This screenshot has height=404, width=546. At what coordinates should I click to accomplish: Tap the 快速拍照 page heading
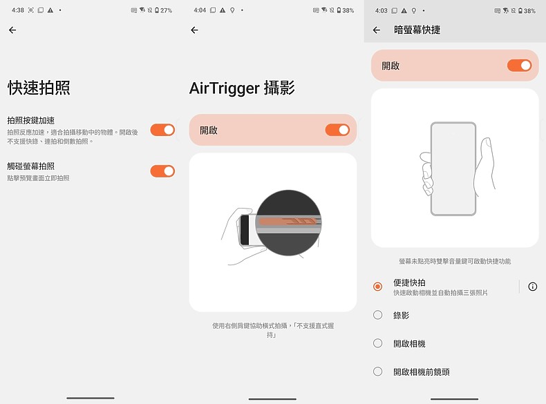(39, 88)
